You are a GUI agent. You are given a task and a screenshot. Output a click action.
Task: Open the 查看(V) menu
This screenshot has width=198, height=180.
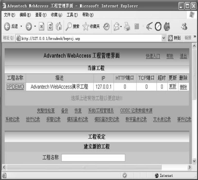click(41, 15)
